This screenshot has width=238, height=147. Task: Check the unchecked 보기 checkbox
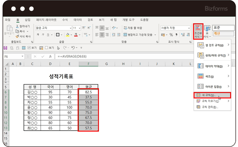pos(47,48)
